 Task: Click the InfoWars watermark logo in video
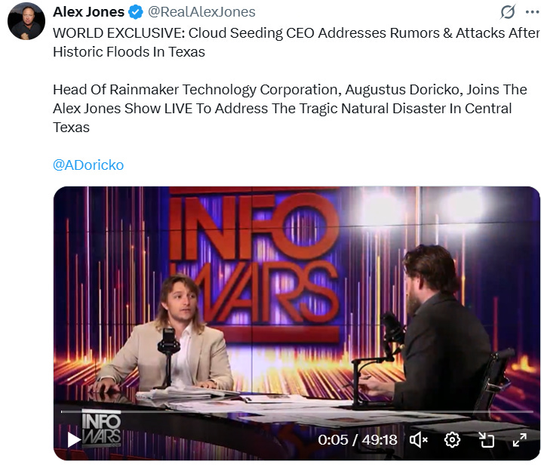point(101,429)
